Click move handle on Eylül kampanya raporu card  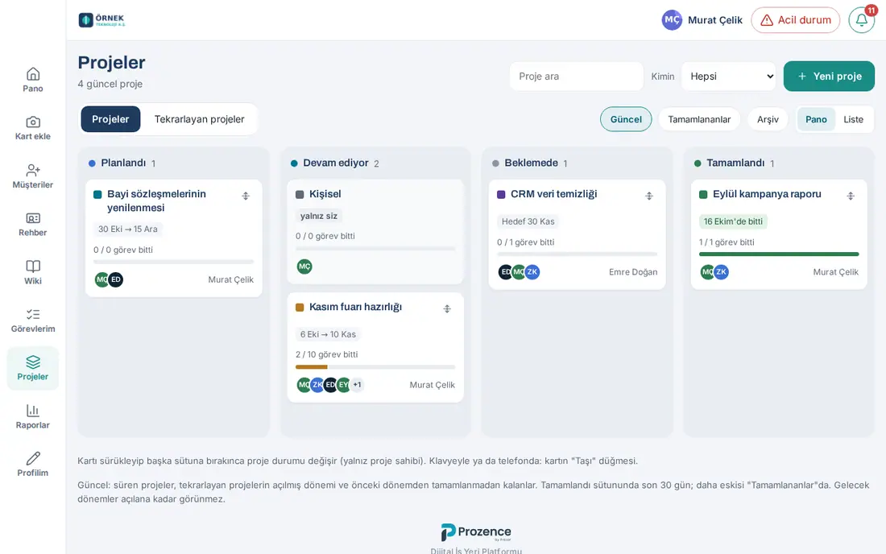coord(851,196)
